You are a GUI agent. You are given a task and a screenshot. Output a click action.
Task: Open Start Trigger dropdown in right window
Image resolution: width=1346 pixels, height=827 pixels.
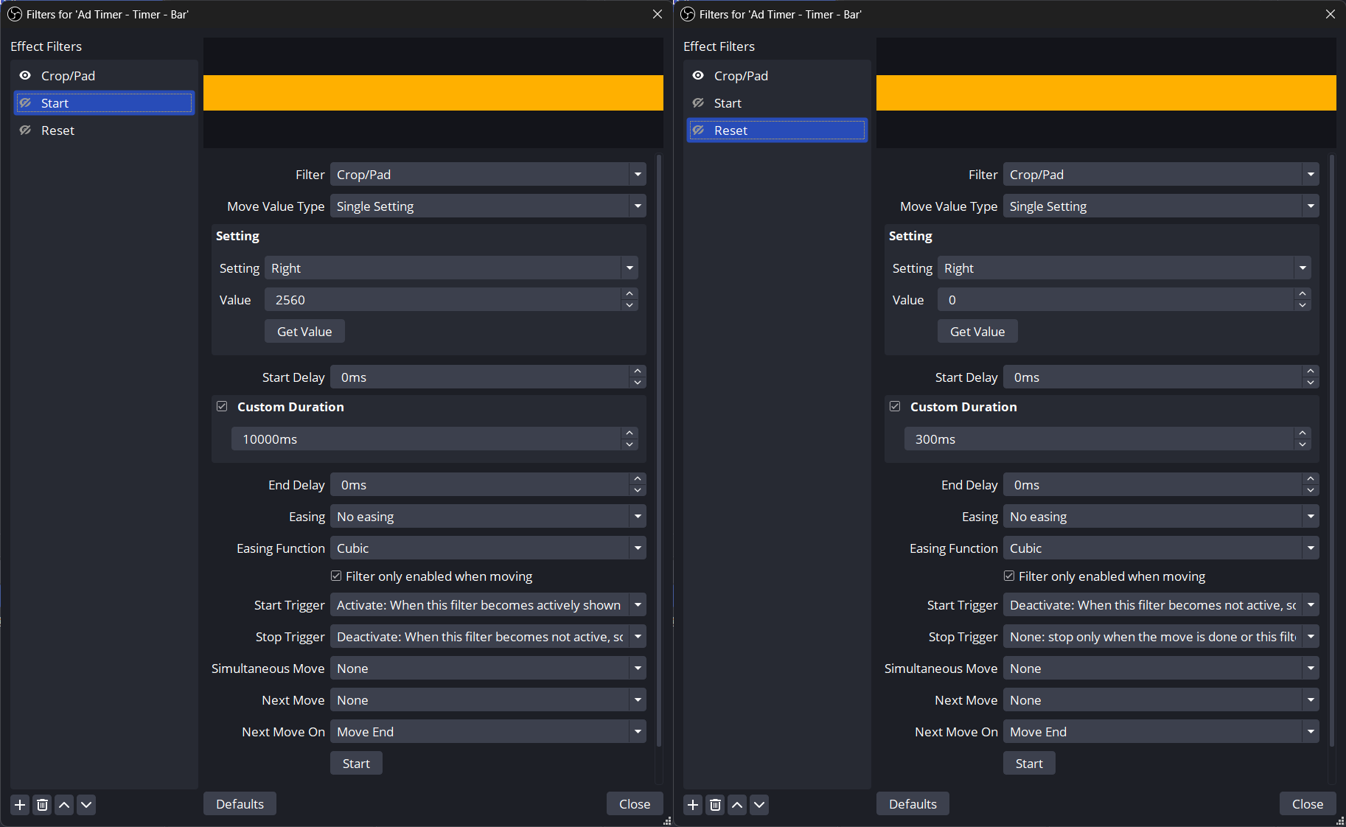pos(1160,605)
